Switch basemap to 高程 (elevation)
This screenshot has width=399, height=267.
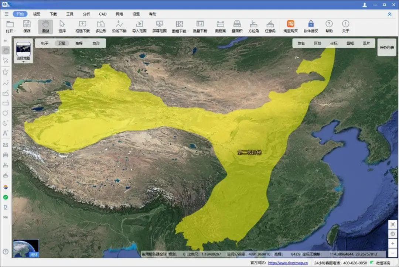coord(79,44)
